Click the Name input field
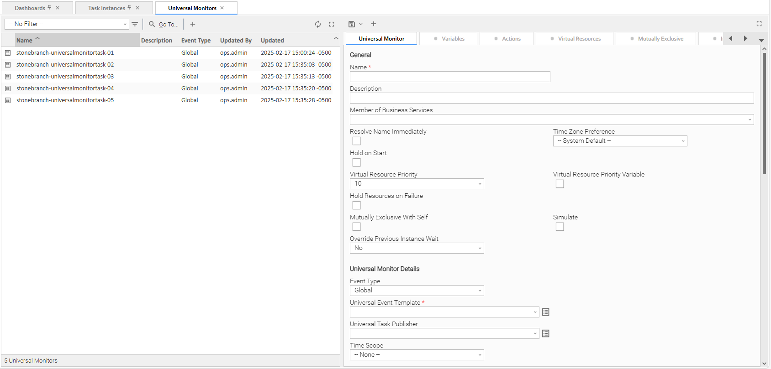Screen dimensions: 771x369 pos(449,77)
